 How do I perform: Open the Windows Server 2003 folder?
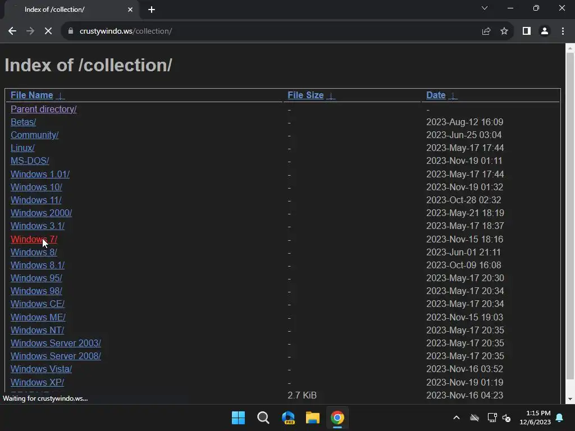[x=56, y=343]
